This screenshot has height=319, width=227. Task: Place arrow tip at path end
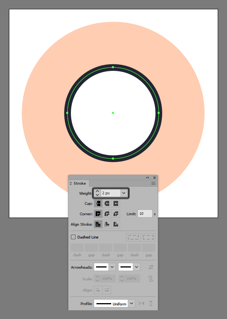(107, 290)
